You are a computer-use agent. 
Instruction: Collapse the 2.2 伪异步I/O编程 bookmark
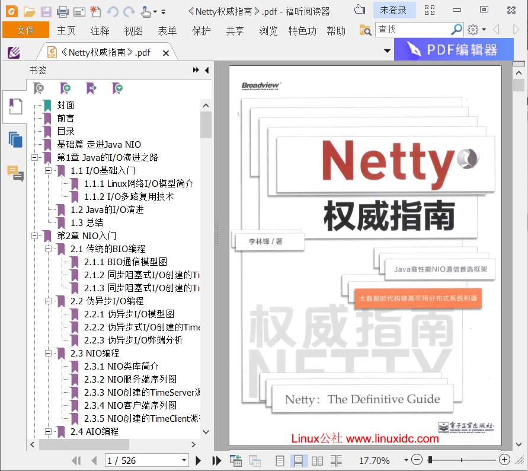[48, 301]
